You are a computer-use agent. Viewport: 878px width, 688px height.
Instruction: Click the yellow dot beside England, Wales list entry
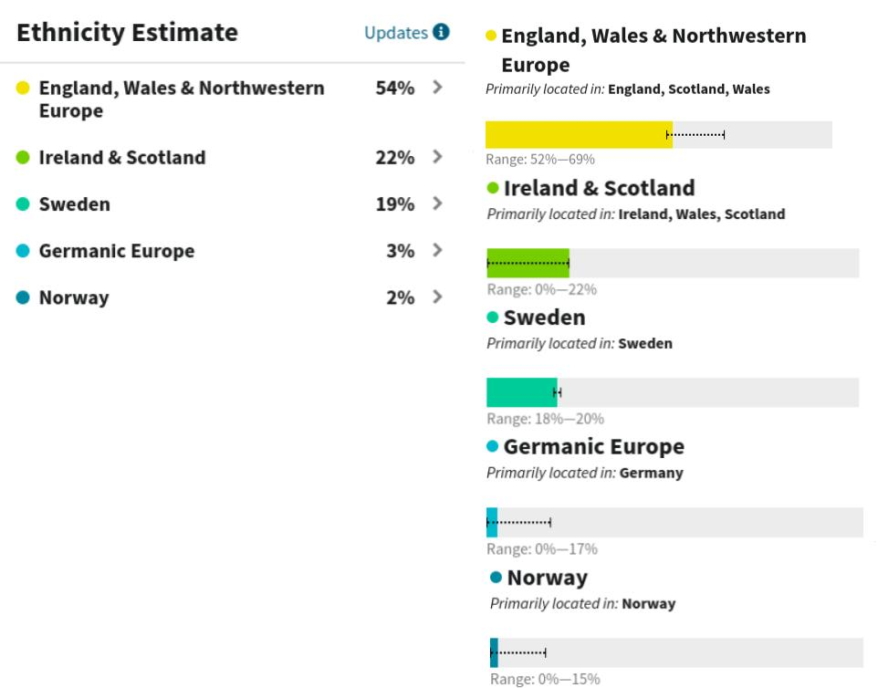click(x=23, y=88)
